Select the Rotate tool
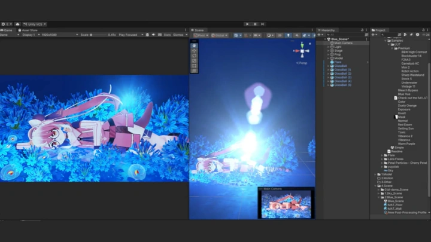This screenshot has height=242, width=431. click(194, 56)
